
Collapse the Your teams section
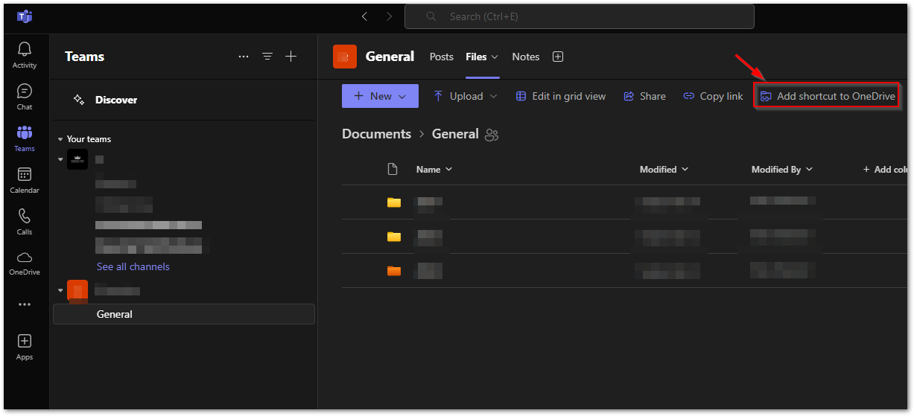pyautogui.click(x=61, y=139)
